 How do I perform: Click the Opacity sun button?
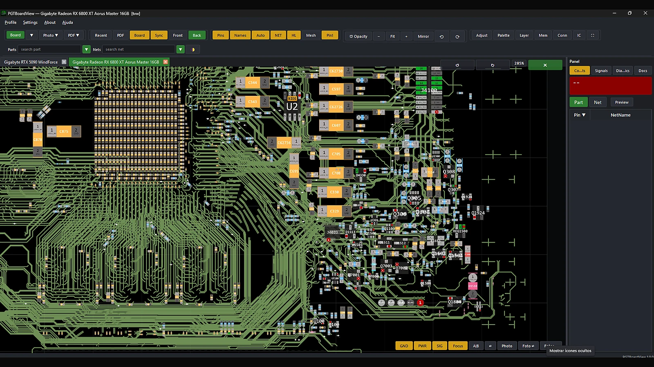pos(358,36)
